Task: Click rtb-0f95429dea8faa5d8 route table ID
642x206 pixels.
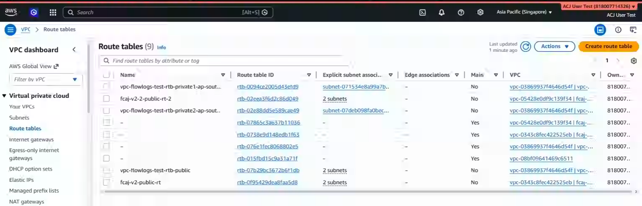Action: tap(267, 183)
